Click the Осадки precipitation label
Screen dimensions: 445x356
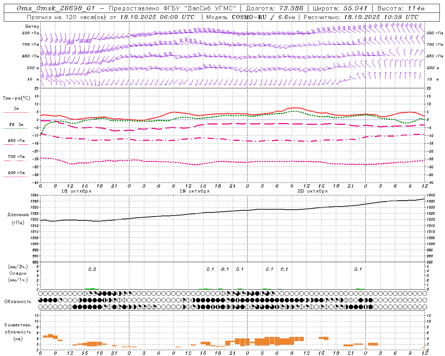click(x=18, y=273)
